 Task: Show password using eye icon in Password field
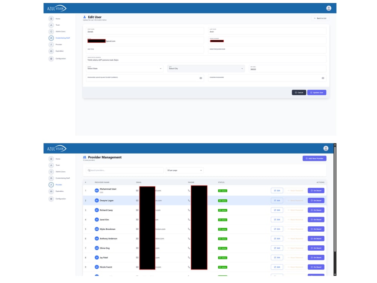pyautogui.click(x=201, y=78)
